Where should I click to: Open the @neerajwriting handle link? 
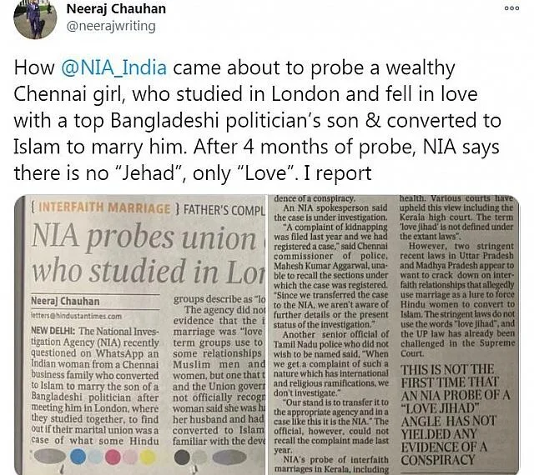pos(111,26)
